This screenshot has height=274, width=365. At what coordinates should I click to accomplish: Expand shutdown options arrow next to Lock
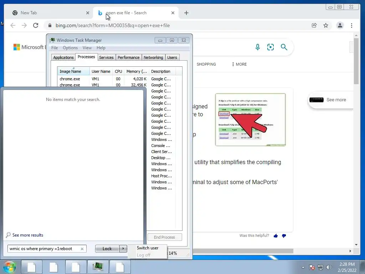tap(123, 249)
